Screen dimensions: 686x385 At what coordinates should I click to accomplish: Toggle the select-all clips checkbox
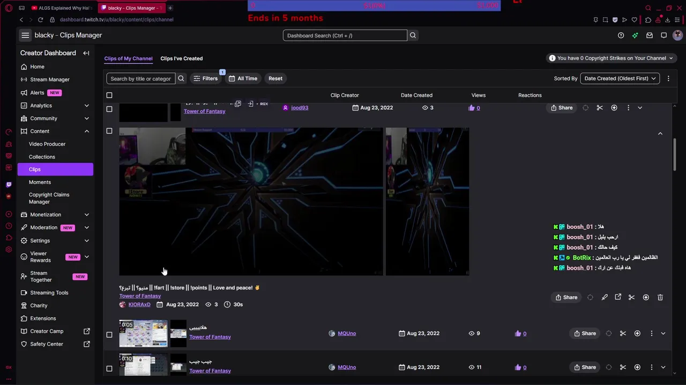coord(109,95)
